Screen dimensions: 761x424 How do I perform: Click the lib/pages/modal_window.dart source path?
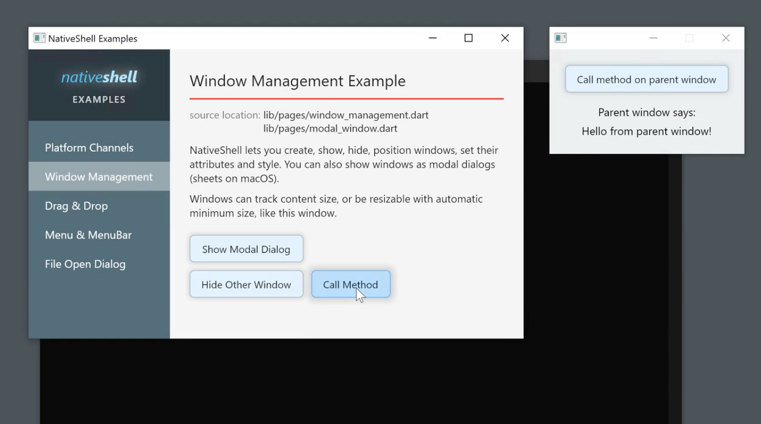[x=330, y=128]
